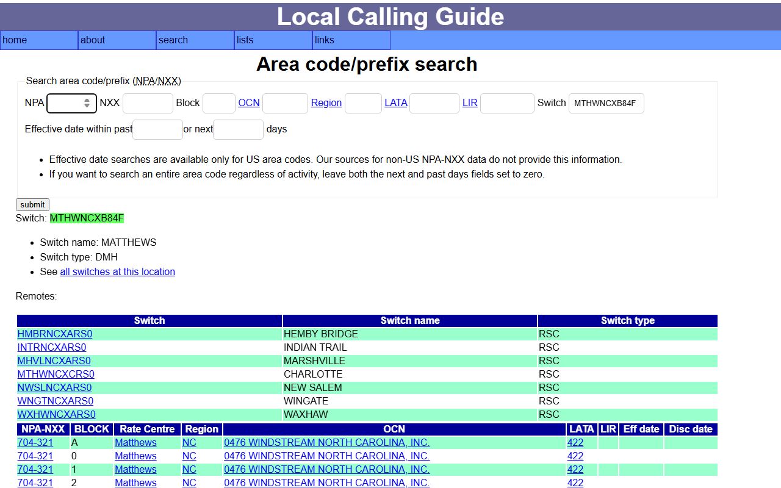Submit the search form
The width and height of the screenshot is (781, 488).
click(x=32, y=205)
